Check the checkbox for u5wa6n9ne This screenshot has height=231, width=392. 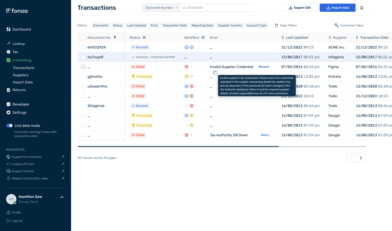point(83,86)
